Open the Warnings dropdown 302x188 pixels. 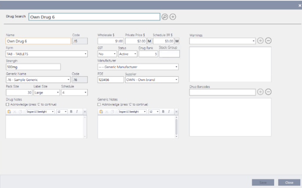point(222,41)
